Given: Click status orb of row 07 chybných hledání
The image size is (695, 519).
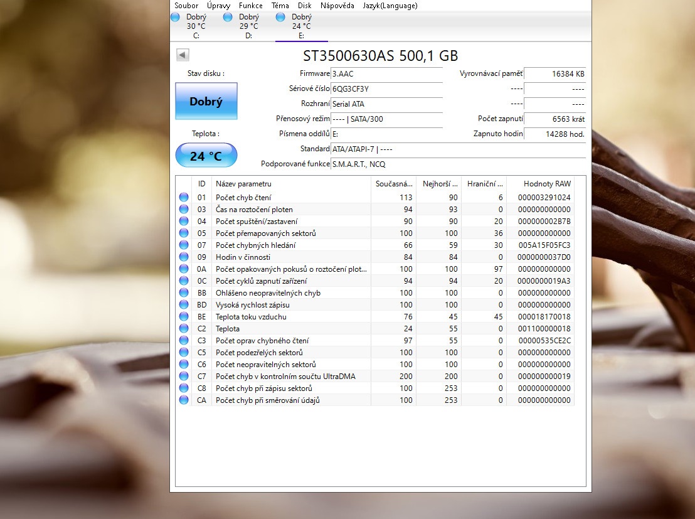Looking at the screenshot, I should coord(184,245).
